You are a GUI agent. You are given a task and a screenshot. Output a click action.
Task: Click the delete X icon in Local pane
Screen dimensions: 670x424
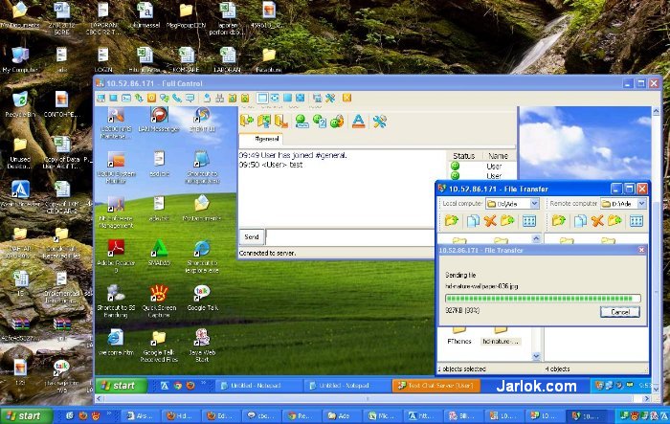[x=490, y=221]
